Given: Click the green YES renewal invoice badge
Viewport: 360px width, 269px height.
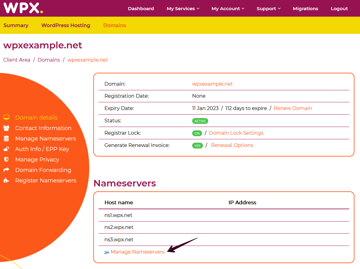Looking at the screenshot, I should (x=197, y=146).
